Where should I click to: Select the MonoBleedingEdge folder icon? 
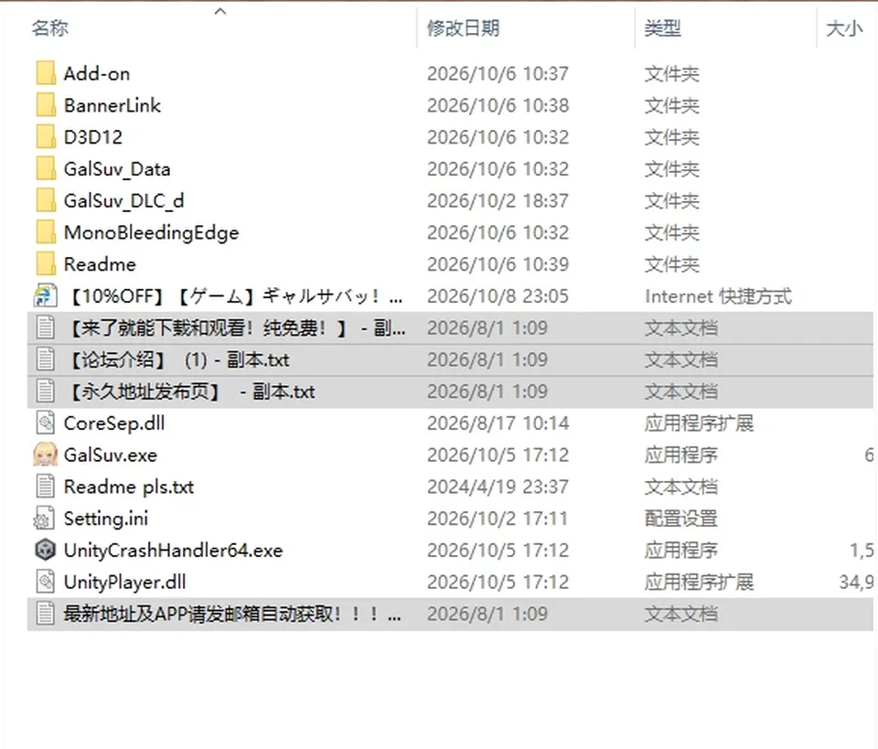[46, 232]
